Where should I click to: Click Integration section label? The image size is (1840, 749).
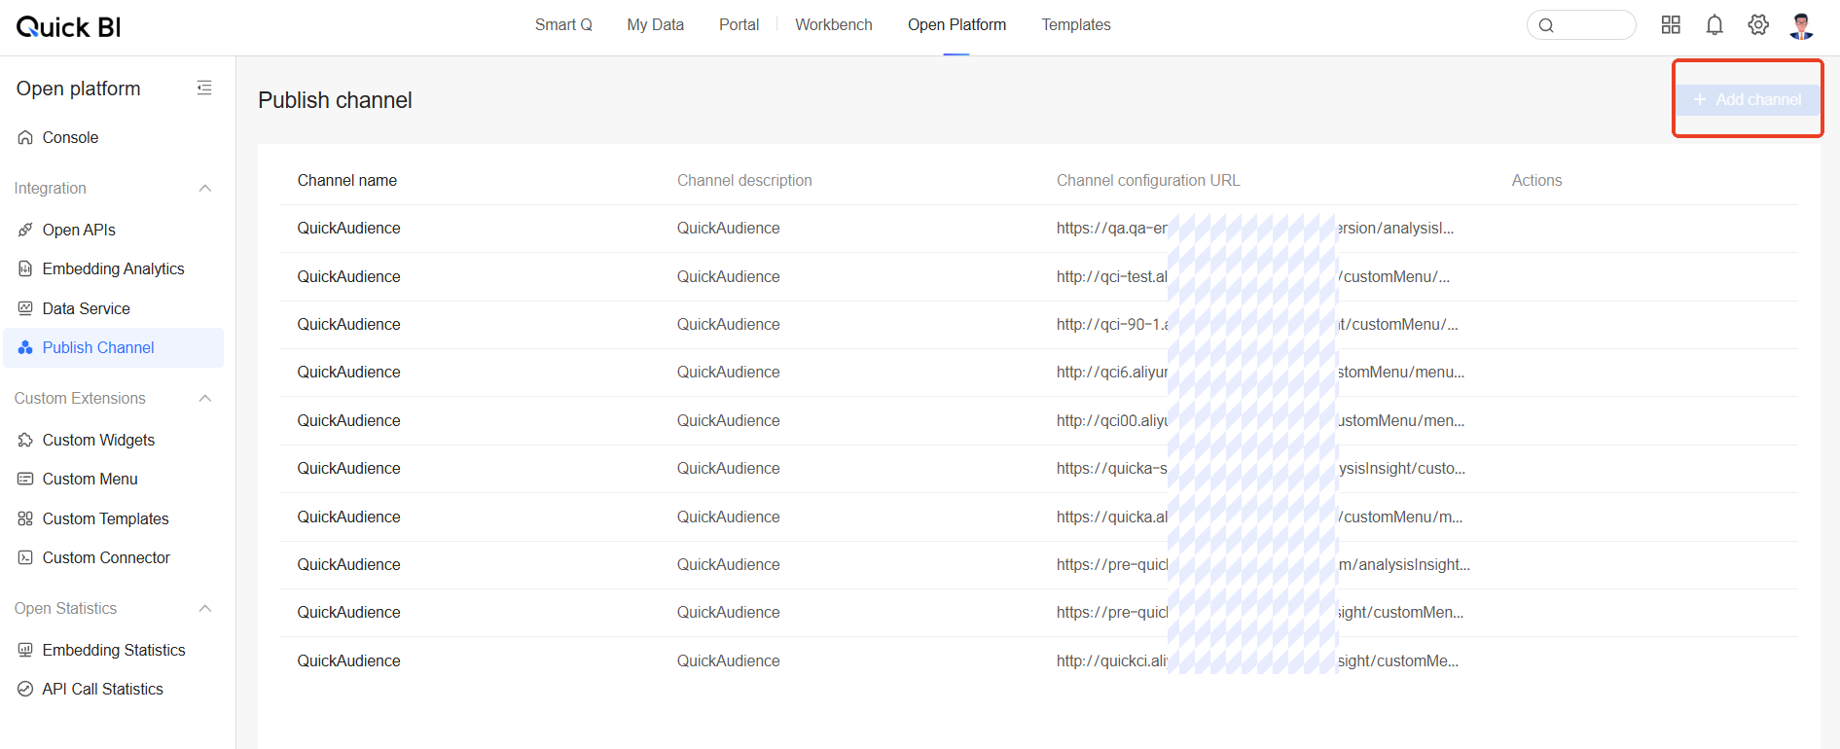51,189
